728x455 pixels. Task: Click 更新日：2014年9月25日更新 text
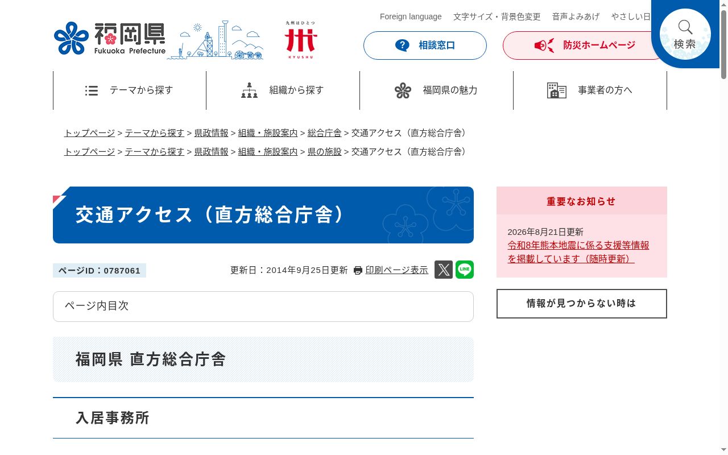[289, 270]
